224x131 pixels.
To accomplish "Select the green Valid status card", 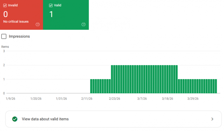I will pyautogui.click(x=66, y=15).
